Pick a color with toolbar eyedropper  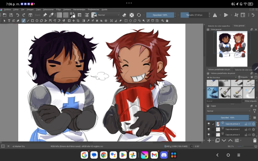click(x=51, y=15)
